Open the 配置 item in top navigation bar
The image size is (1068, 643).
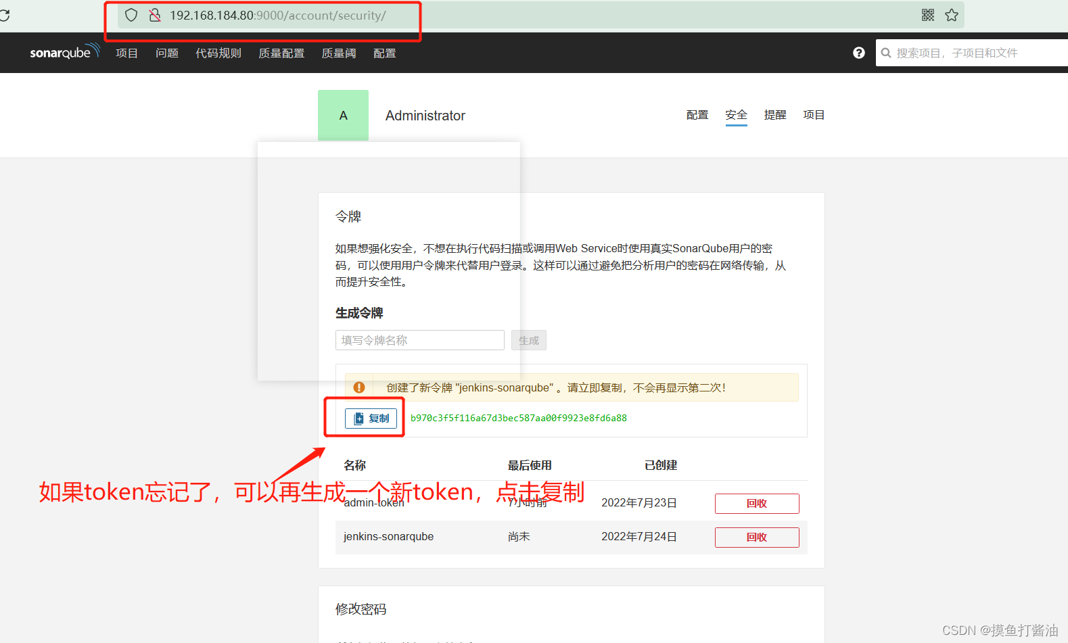385,53
